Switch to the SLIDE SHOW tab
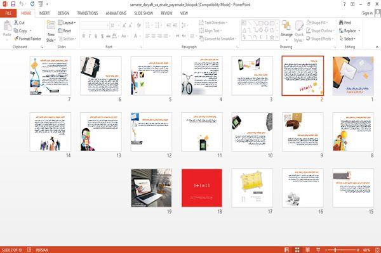Image resolution: width=381 pixels, height=253 pixels. tap(144, 13)
